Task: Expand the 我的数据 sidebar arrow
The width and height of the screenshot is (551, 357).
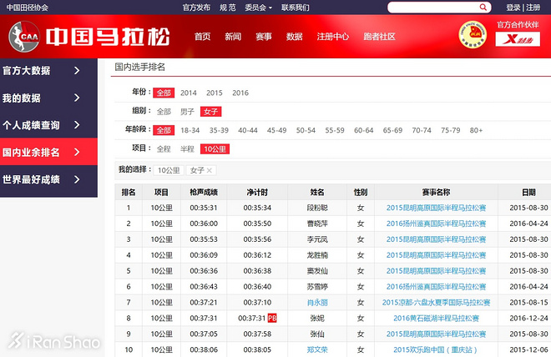Action: (x=77, y=98)
